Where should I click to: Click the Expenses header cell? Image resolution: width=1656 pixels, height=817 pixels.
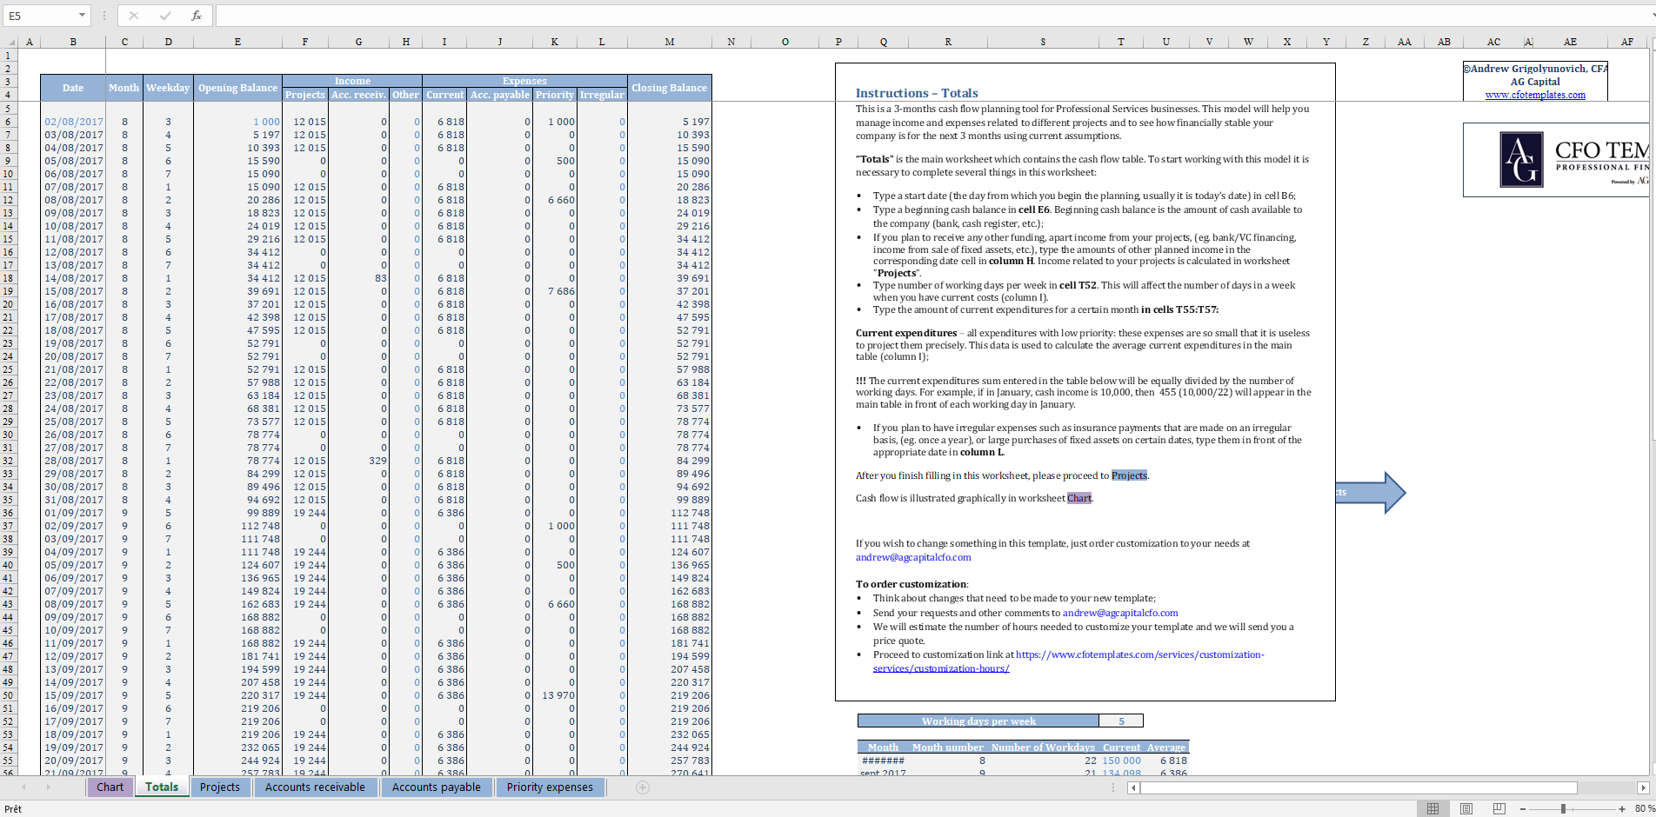524,81
